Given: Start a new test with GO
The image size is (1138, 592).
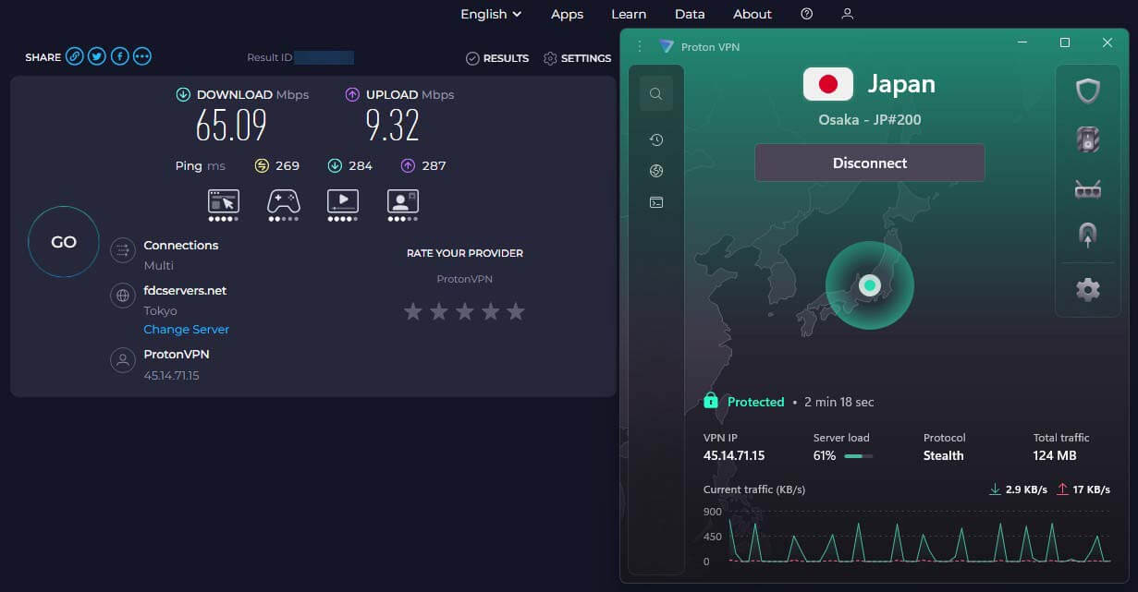Looking at the screenshot, I should tap(64, 242).
